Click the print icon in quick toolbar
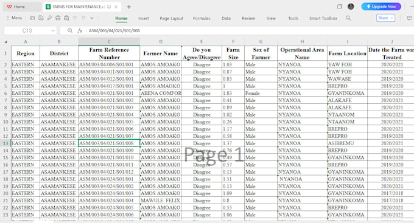This screenshot has height=223, width=414. tap(58, 18)
